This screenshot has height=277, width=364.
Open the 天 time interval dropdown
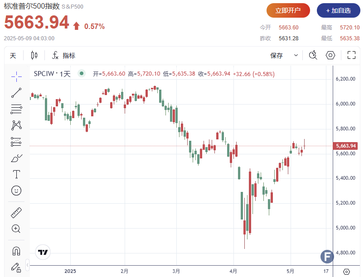pyautogui.click(x=13, y=56)
